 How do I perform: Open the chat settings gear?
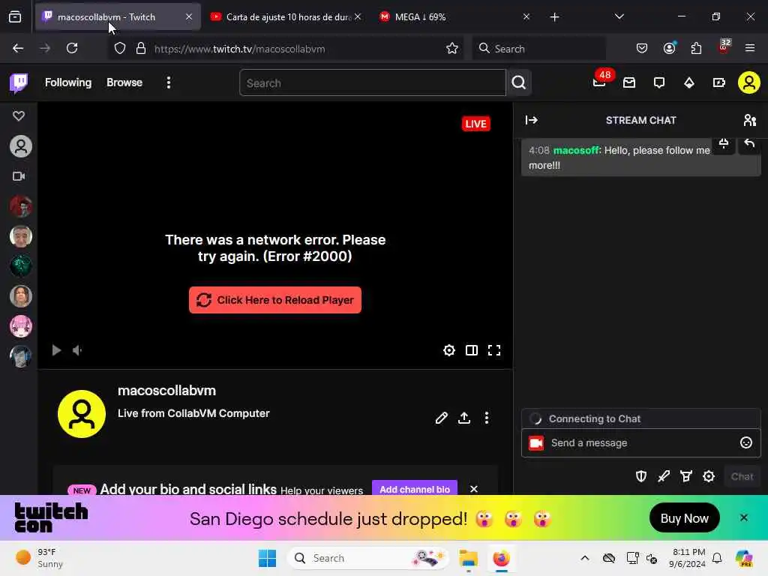coord(709,476)
